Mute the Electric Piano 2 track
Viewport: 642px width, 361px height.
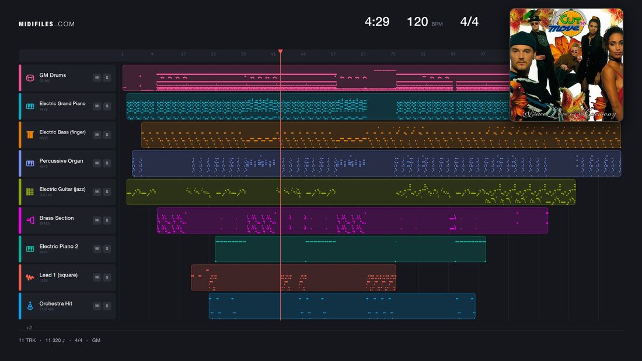click(97, 248)
